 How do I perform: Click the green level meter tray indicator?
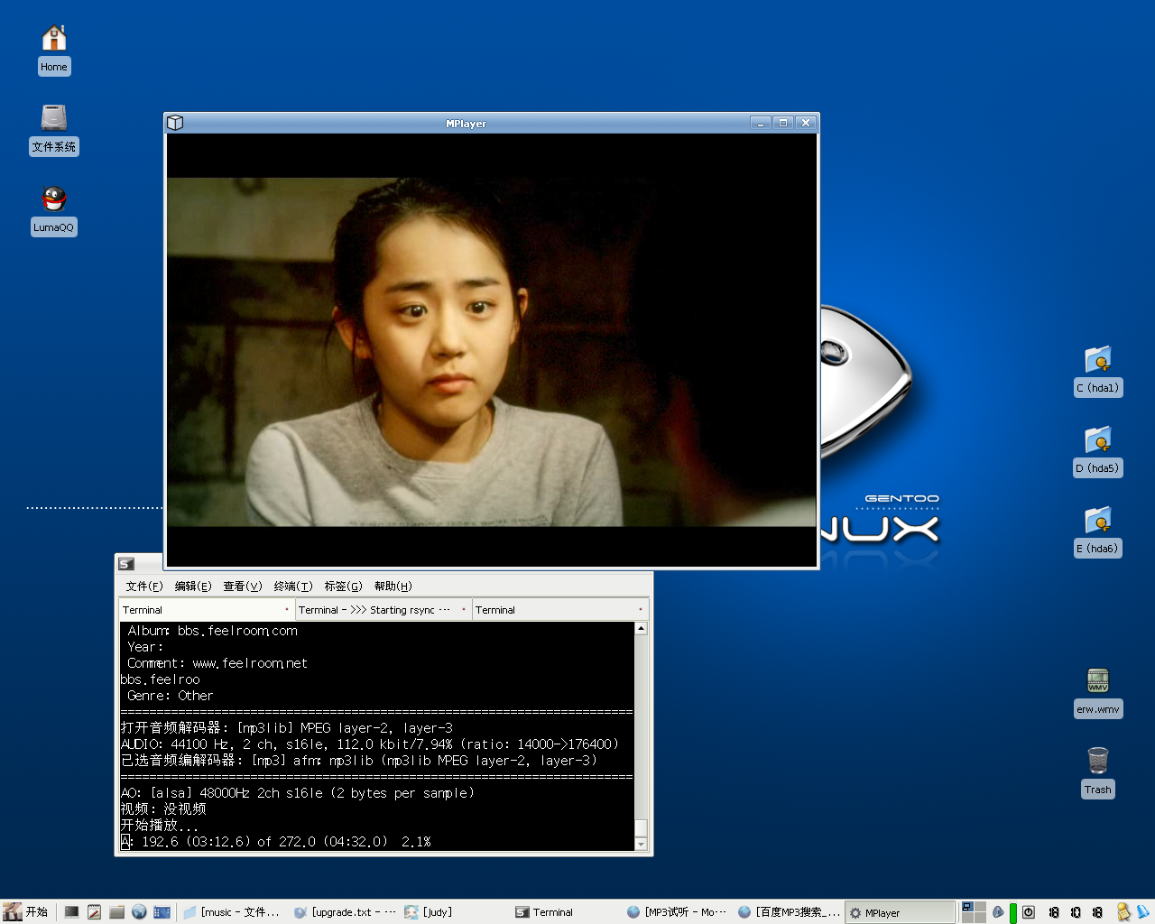1013,913
